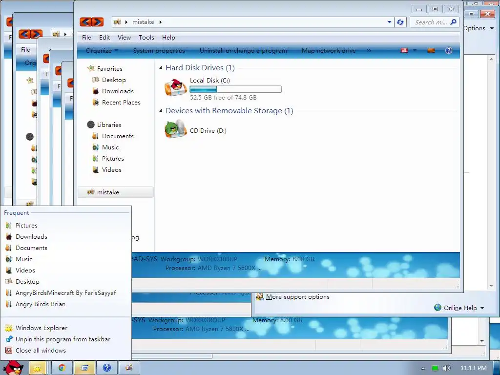Click the search magnifier icon

[453, 22]
